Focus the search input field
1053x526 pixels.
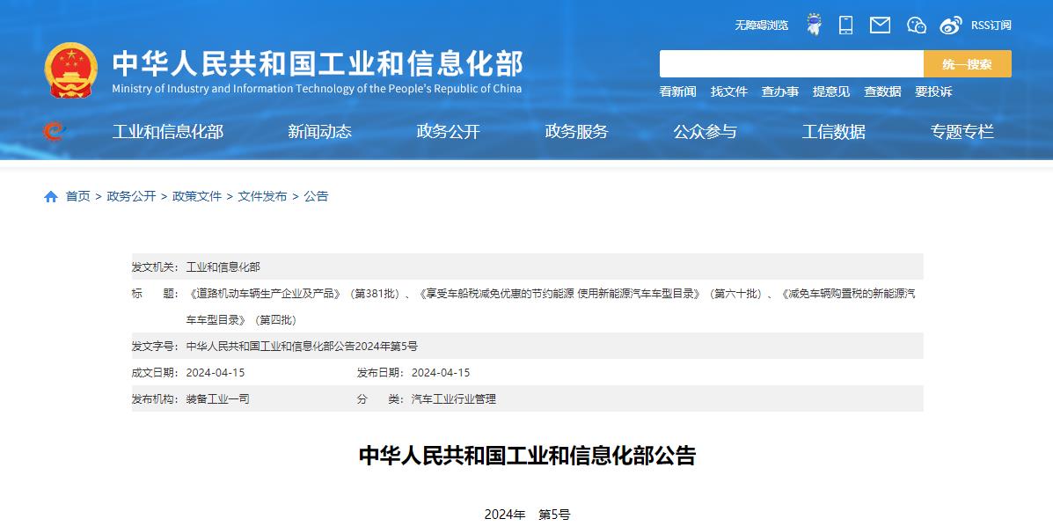pyautogui.click(x=791, y=64)
